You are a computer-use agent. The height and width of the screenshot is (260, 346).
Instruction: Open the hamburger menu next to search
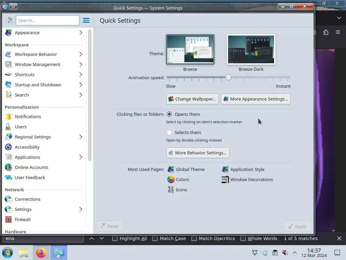coord(86,20)
